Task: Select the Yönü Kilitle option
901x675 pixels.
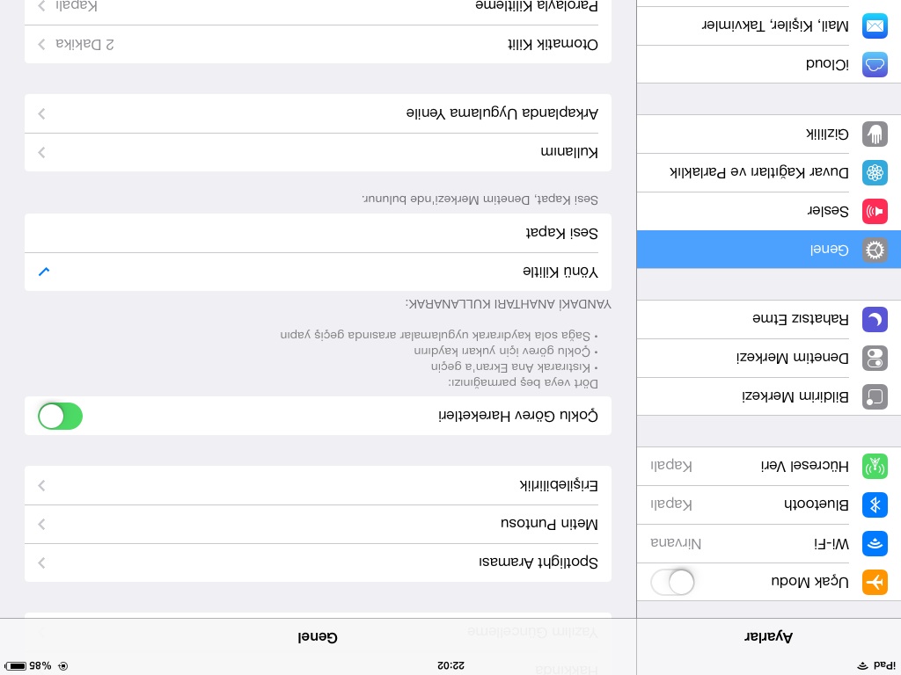Action: [x=318, y=272]
